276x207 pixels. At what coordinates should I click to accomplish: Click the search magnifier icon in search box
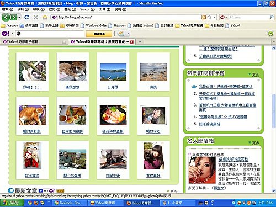point(272,17)
